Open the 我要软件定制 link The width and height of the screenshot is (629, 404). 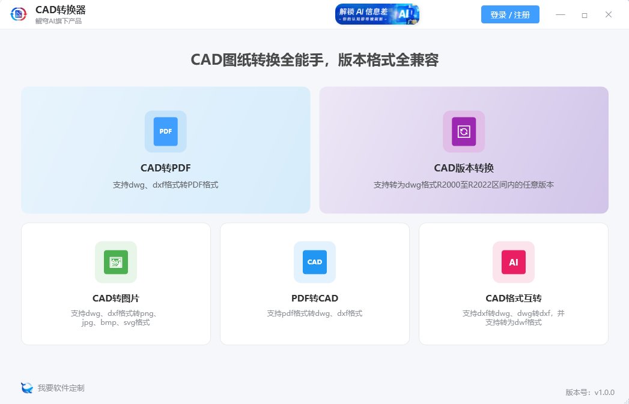point(62,388)
